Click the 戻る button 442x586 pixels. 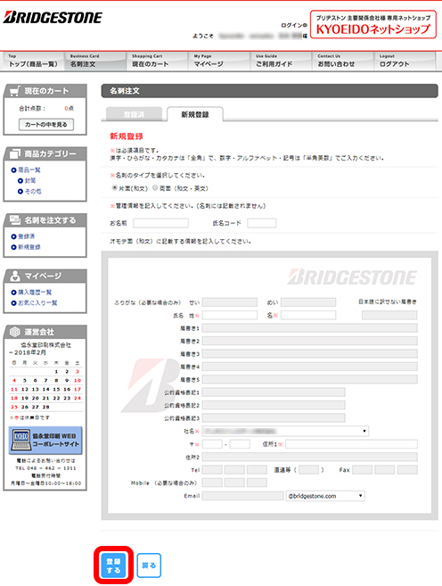[149, 565]
